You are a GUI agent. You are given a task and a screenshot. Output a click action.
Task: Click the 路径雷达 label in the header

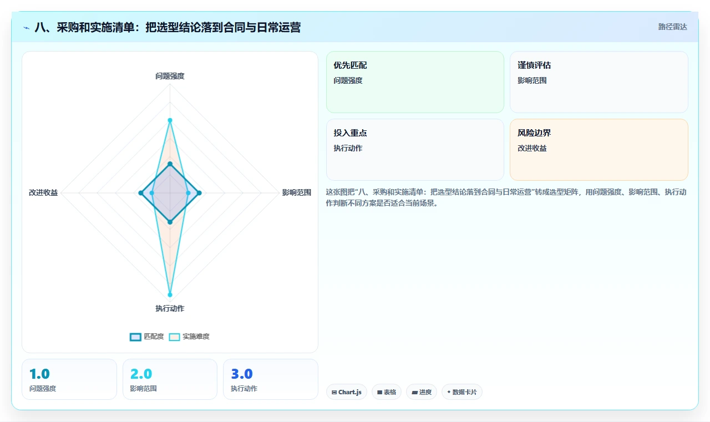click(x=673, y=27)
